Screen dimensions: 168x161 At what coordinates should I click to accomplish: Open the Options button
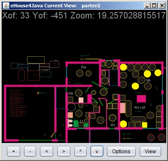tap(121, 151)
